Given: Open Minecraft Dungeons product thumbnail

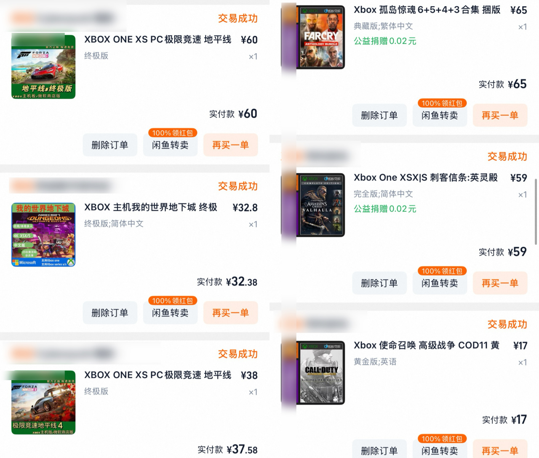Looking at the screenshot, I should pyautogui.click(x=43, y=235).
